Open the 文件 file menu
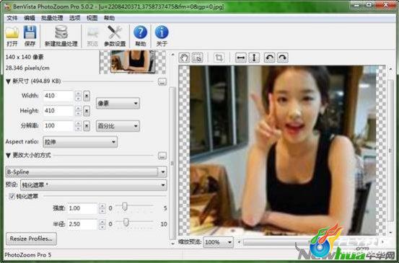Screen dimensions: 399x263 (x=12, y=18)
